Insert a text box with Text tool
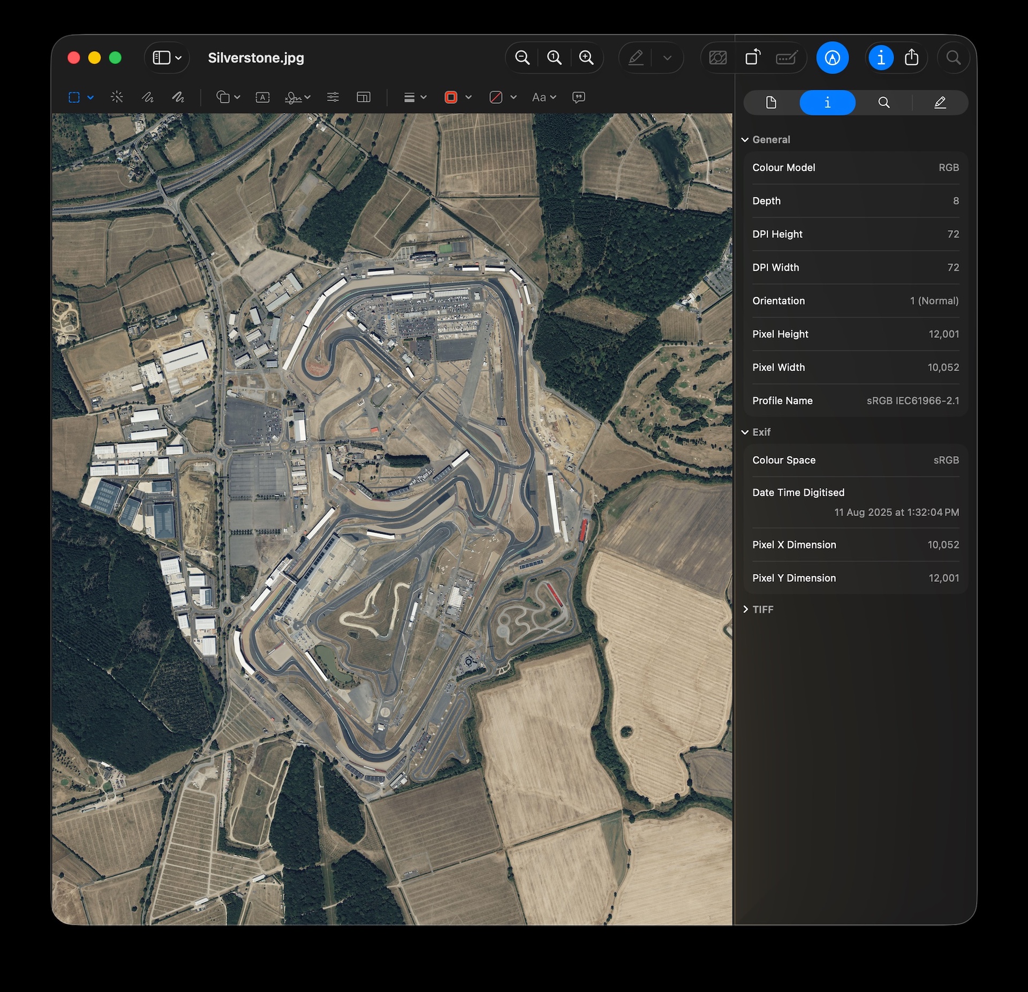This screenshot has width=1028, height=992. [x=262, y=97]
